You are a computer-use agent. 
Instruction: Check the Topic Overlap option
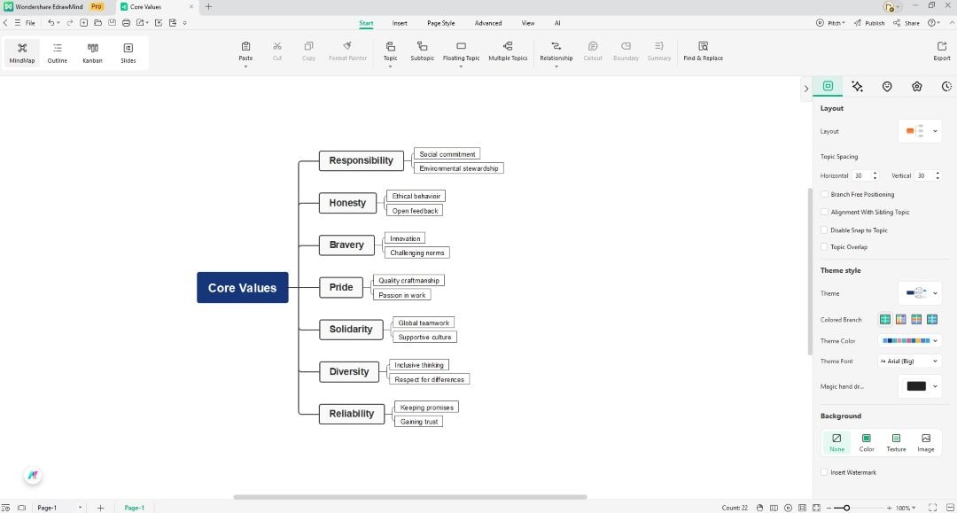pos(824,246)
